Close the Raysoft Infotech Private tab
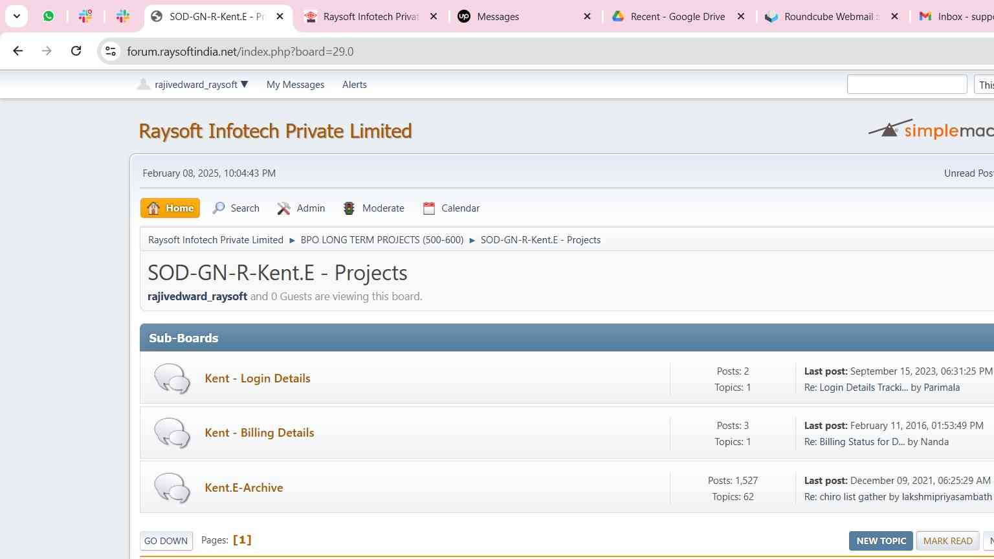The image size is (994, 559). point(434,16)
